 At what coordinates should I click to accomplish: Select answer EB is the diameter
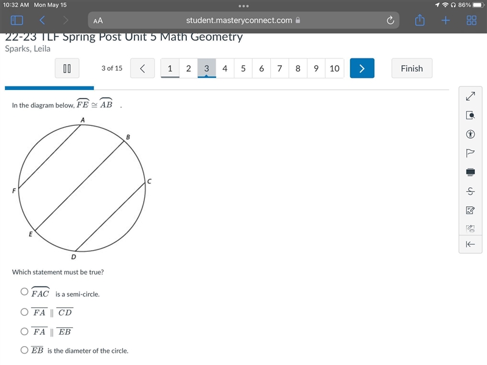[x=24, y=350]
